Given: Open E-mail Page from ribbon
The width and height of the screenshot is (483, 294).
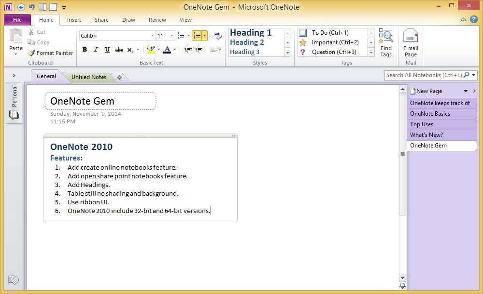Looking at the screenshot, I should 411,42.
